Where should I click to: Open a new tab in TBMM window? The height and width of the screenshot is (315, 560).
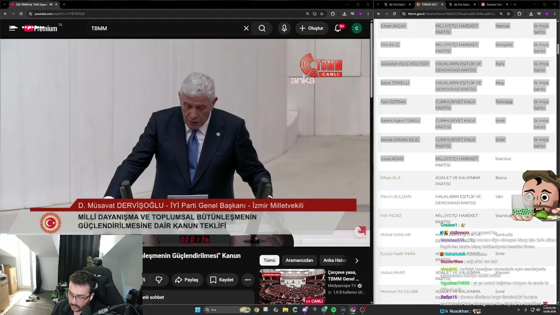[514, 4]
